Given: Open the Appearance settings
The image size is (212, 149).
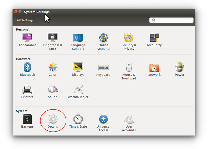Looking at the screenshot, I should coord(27,40).
